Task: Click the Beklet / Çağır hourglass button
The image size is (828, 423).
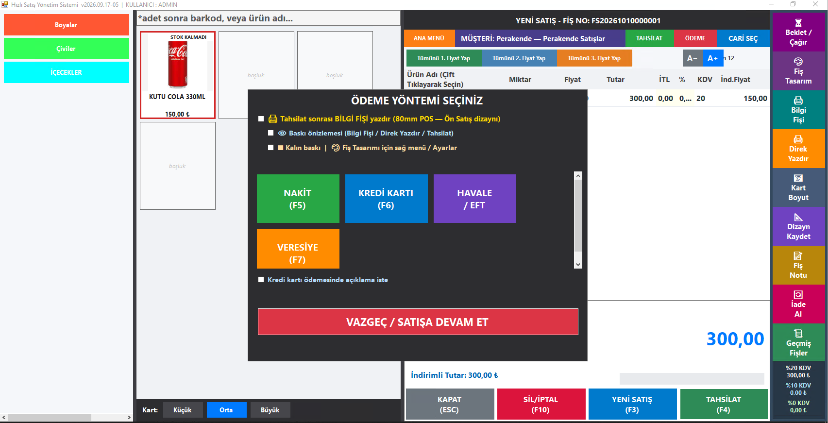Action: (x=798, y=32)
